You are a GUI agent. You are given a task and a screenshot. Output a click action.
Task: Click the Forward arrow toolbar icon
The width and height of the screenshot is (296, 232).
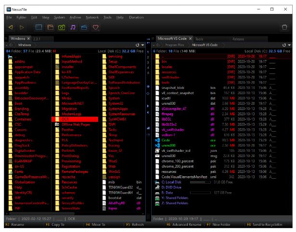pyautogui.click(x=22, y=27)
